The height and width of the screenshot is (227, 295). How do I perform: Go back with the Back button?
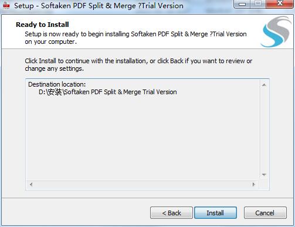tap(171, 213)
